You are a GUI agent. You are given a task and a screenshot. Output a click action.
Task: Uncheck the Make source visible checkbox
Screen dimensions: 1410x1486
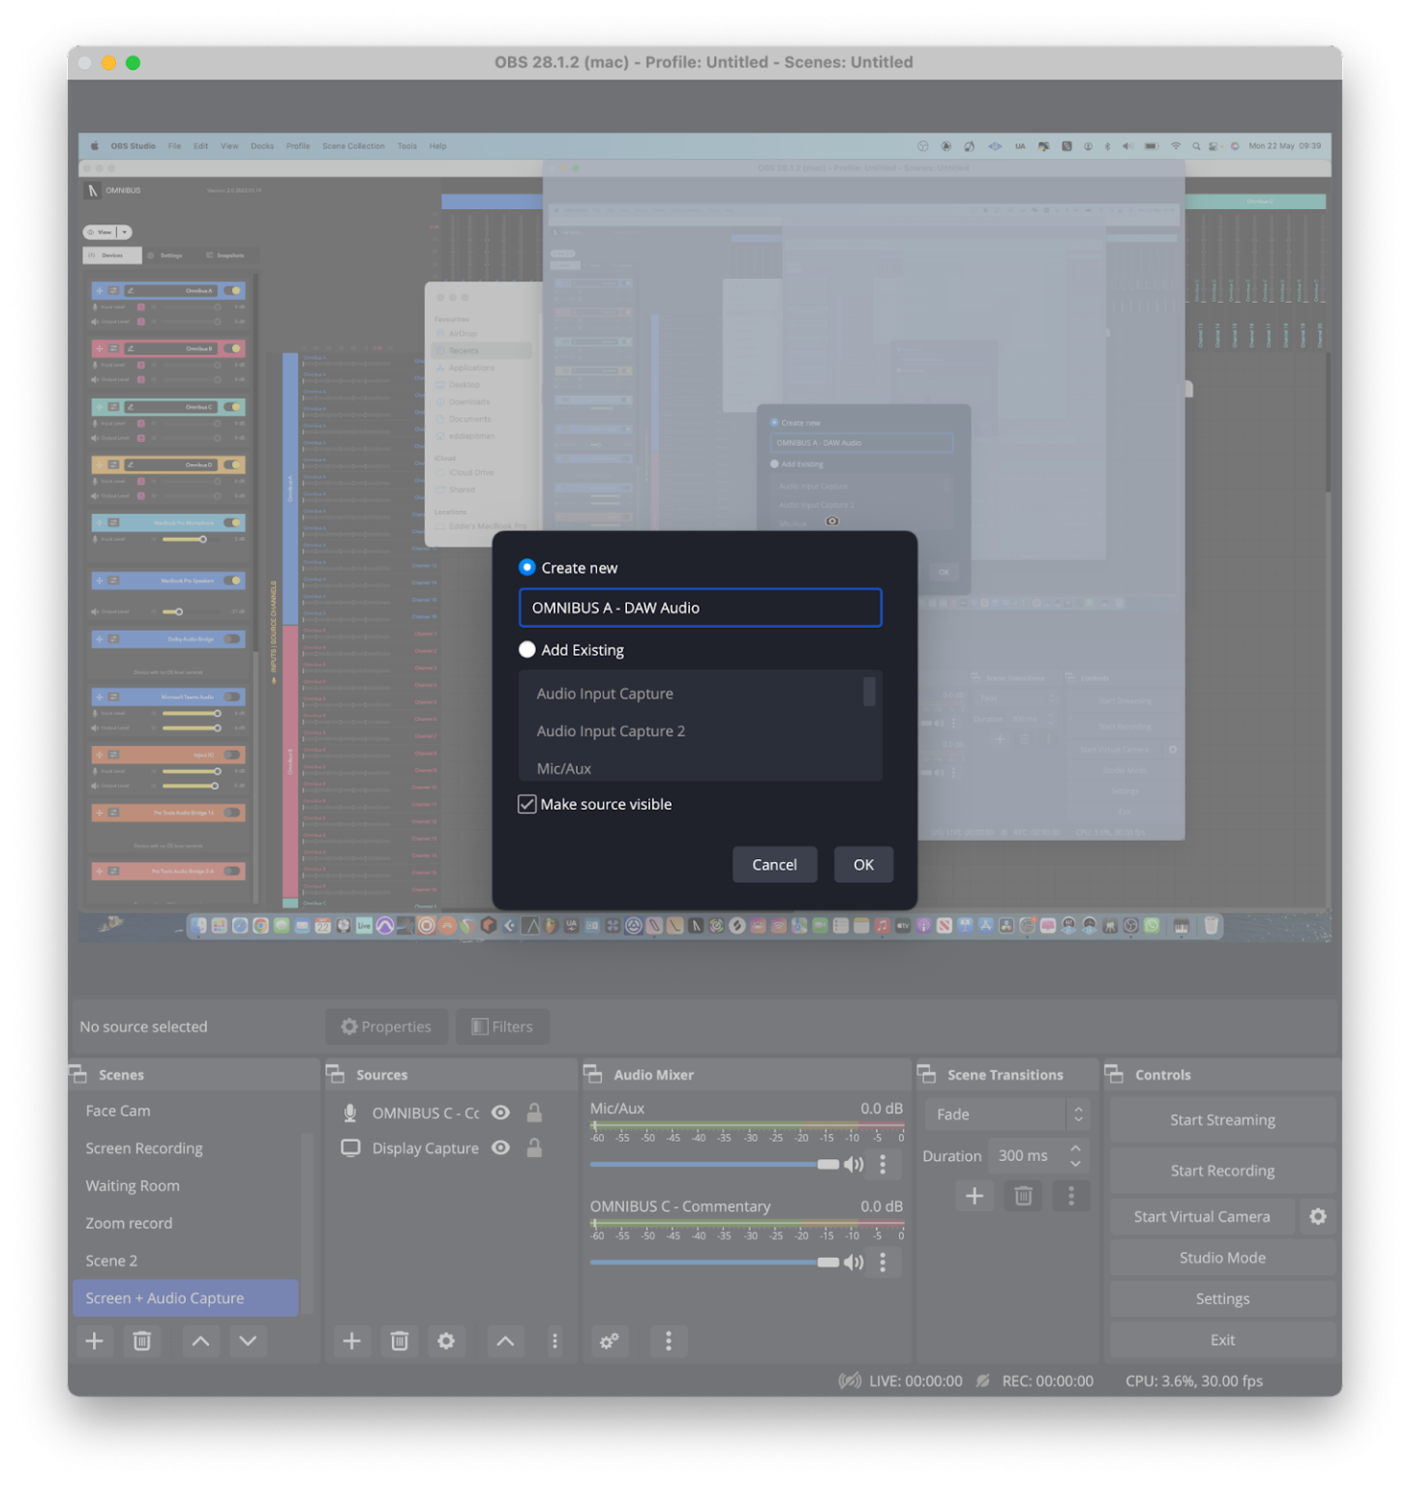click(527, 804)
